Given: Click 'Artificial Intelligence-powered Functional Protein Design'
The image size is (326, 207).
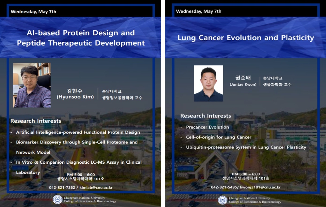Looking at the screenshot, I should click(78, 132).
